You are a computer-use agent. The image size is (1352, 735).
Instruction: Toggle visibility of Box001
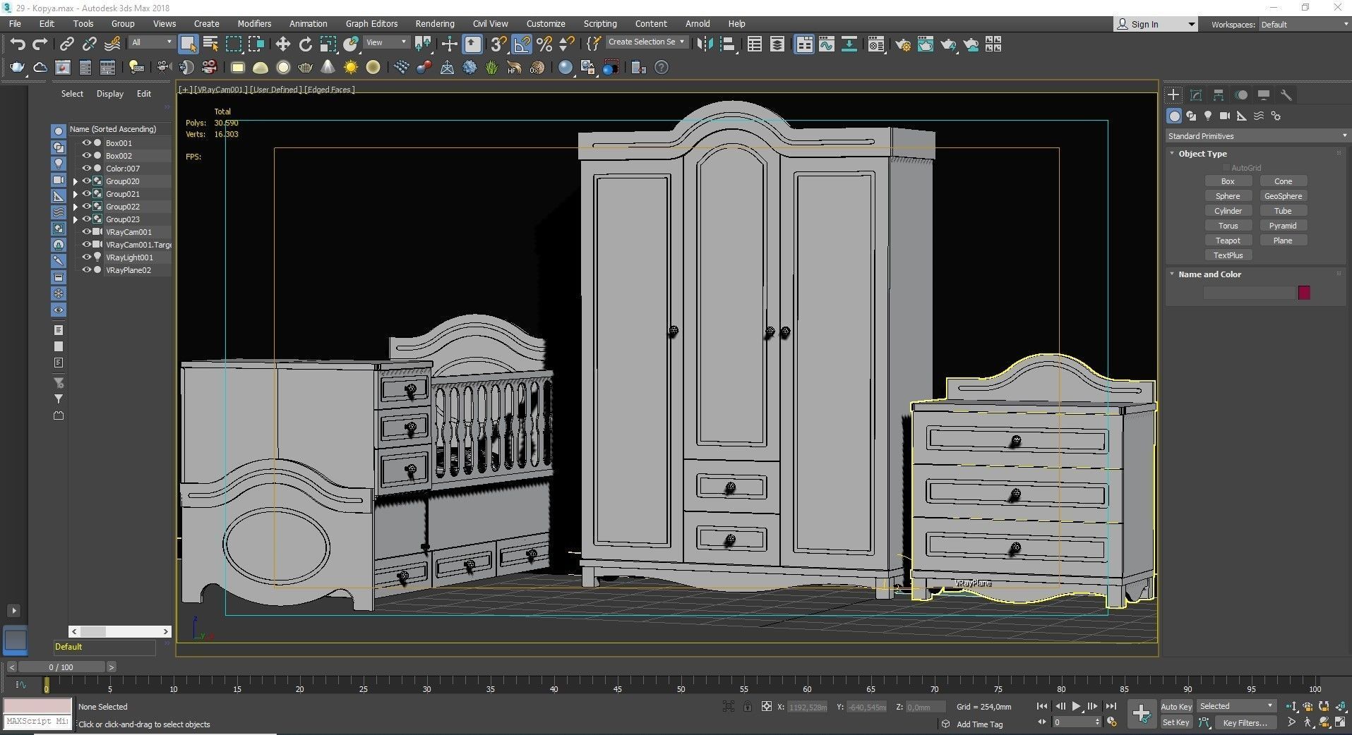87,142
